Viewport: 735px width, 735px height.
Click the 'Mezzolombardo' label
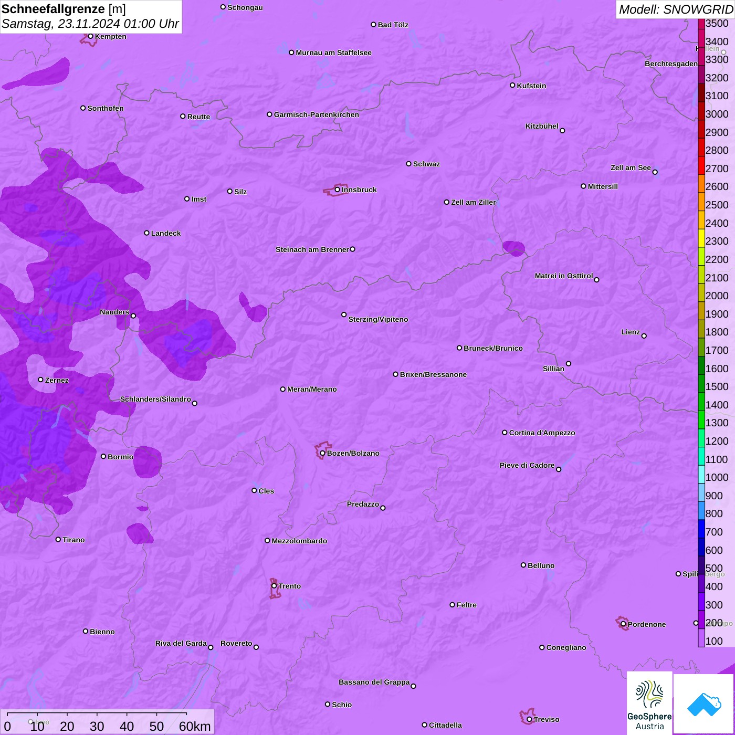click(x=299, y=541)
